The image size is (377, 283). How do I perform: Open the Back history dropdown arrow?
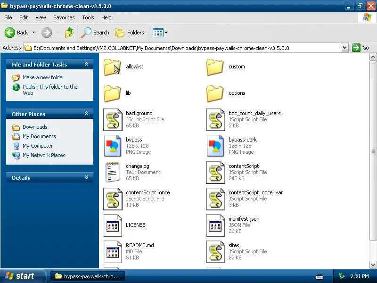click(x=33, y=33)
